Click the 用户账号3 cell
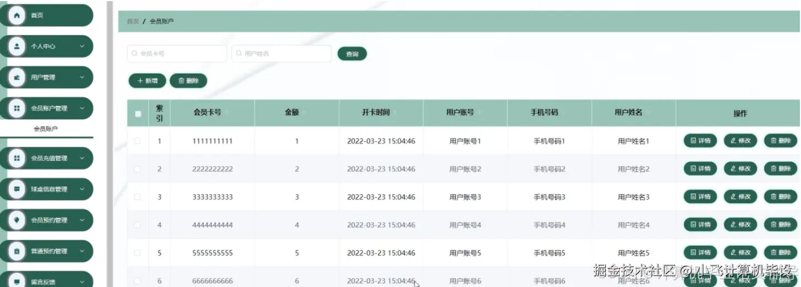 coord(465,197)
